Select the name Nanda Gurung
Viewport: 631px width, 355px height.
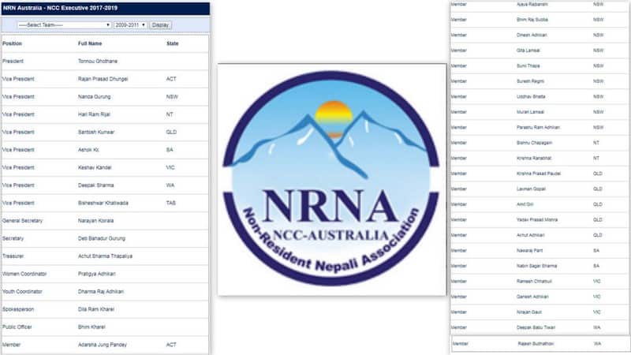click(94, 96)
